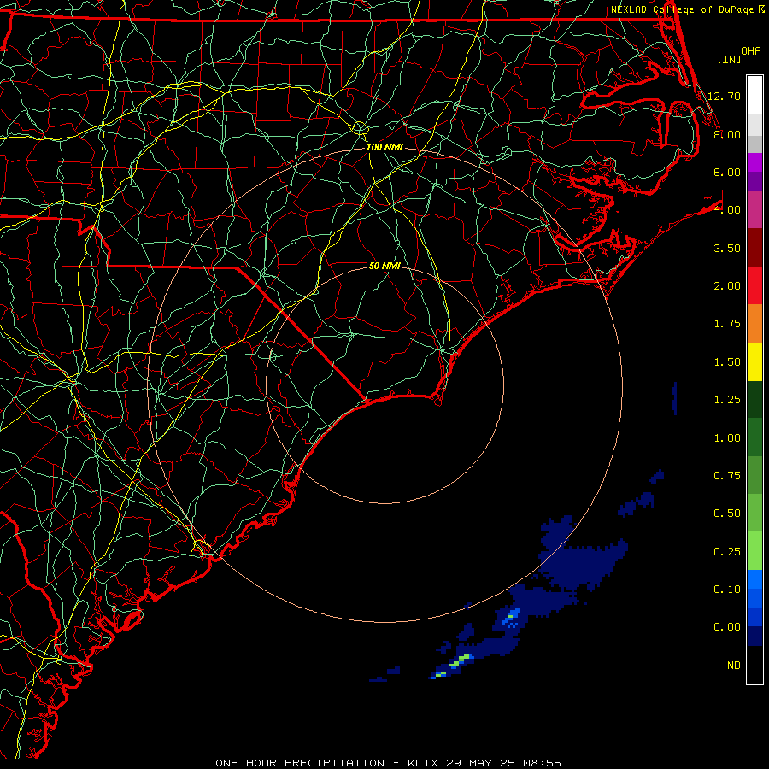Click the 4.00 legend value

727,210
